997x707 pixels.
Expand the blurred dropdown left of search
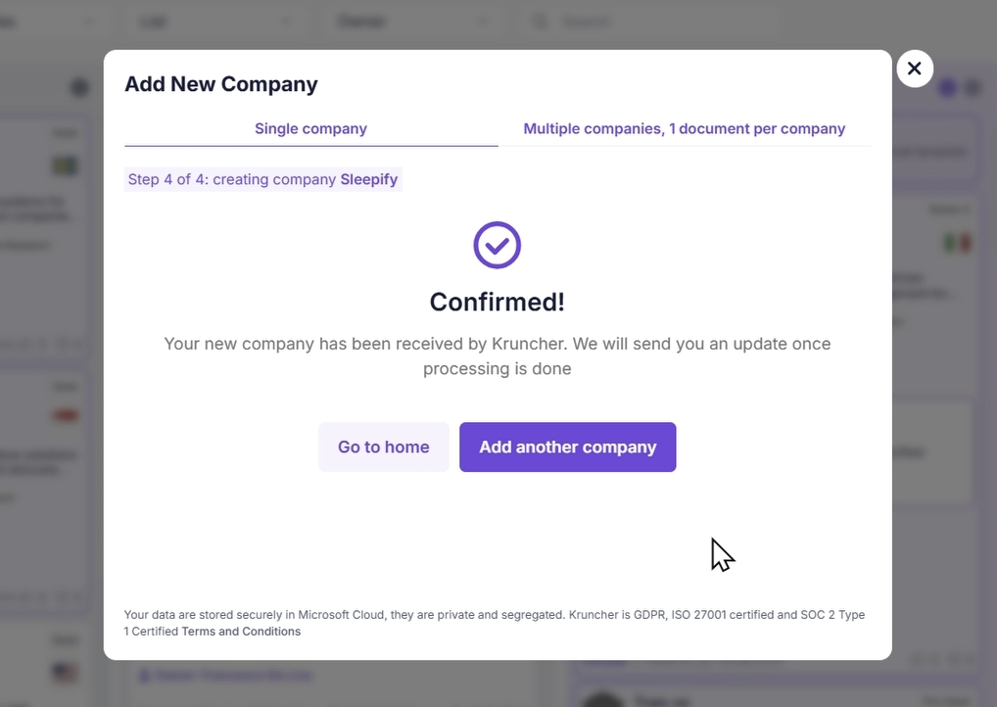[413, 22]
